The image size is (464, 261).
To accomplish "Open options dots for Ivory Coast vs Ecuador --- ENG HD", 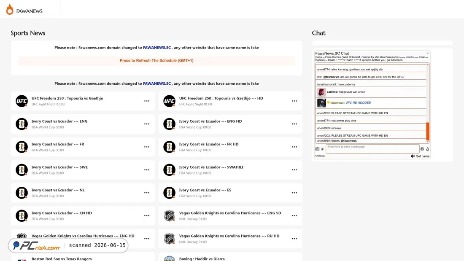I will [294, 124].
